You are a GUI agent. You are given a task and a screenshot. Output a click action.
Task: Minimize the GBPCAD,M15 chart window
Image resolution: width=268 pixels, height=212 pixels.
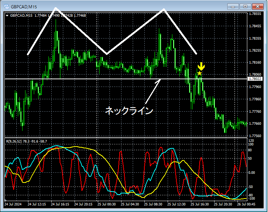233,7
